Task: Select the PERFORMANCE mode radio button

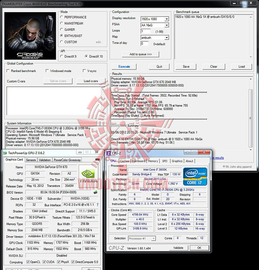Action: [62, 17]
